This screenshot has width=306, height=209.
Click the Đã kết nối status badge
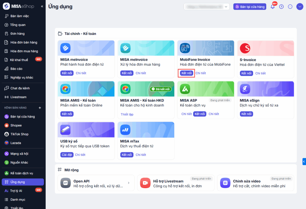161,89
